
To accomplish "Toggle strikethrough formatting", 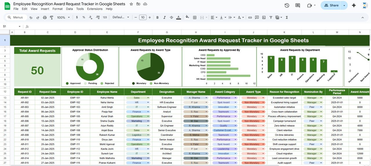I will [x=171, y=17].
